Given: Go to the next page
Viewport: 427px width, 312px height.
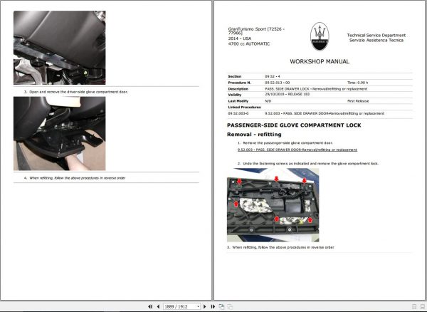Looking at the screenshot, I should click(x=205, y=306).
